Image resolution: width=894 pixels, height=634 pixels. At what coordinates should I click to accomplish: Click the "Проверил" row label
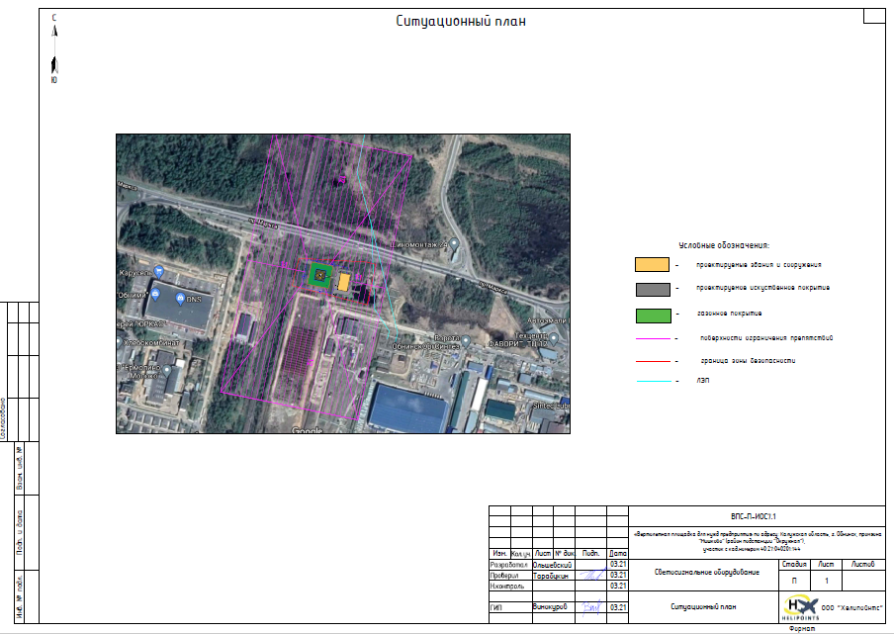(504, 576)
